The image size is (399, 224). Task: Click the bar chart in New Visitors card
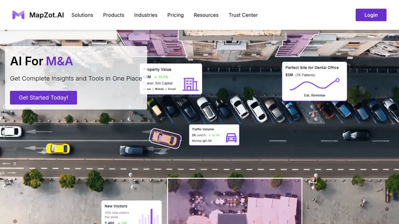[149, 217]
